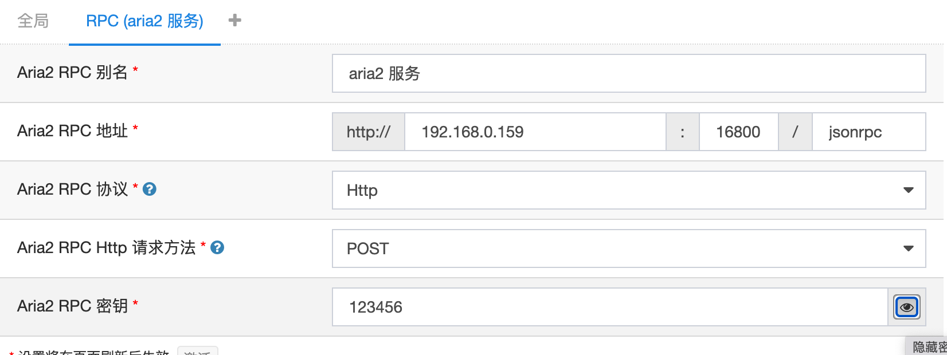Click the Aria2 RPC 别名 label
Viewport: 947px width, 355px height.
point(72,72)
